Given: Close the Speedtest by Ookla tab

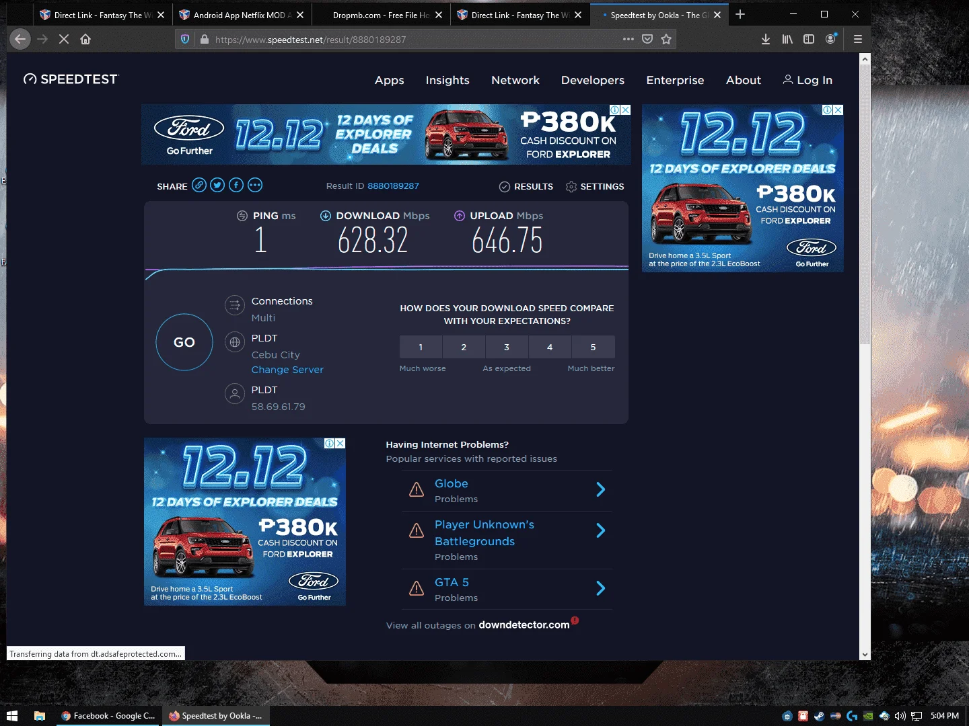Looking at the screenshot, I should [x=717, y=15].
